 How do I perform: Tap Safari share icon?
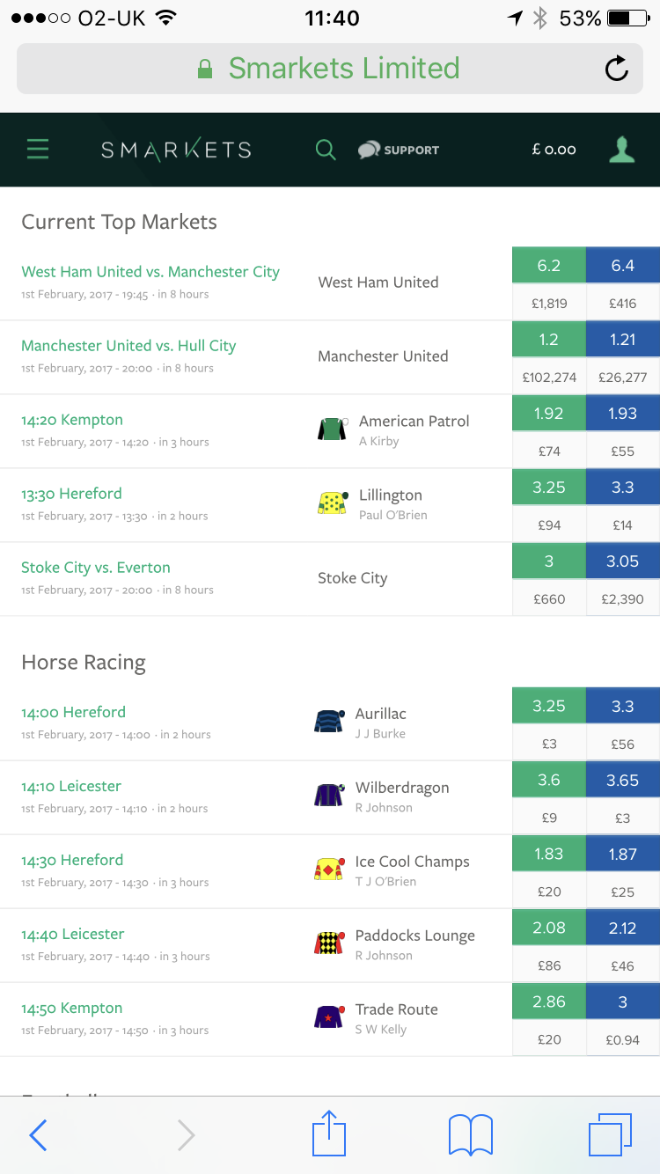329,1134
